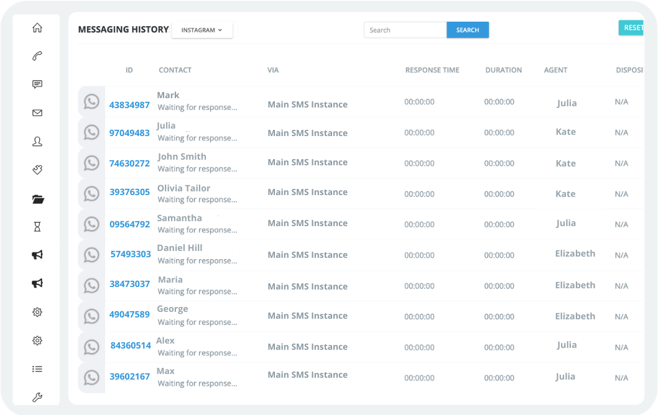Sort by the RESPONSE TIME column header
The width and height of the screenshot is (658, 415).
click(x=432, y=70)
